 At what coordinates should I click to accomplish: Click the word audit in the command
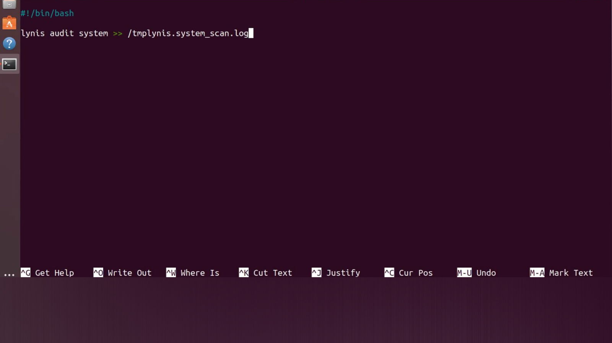tap(62, 33)
